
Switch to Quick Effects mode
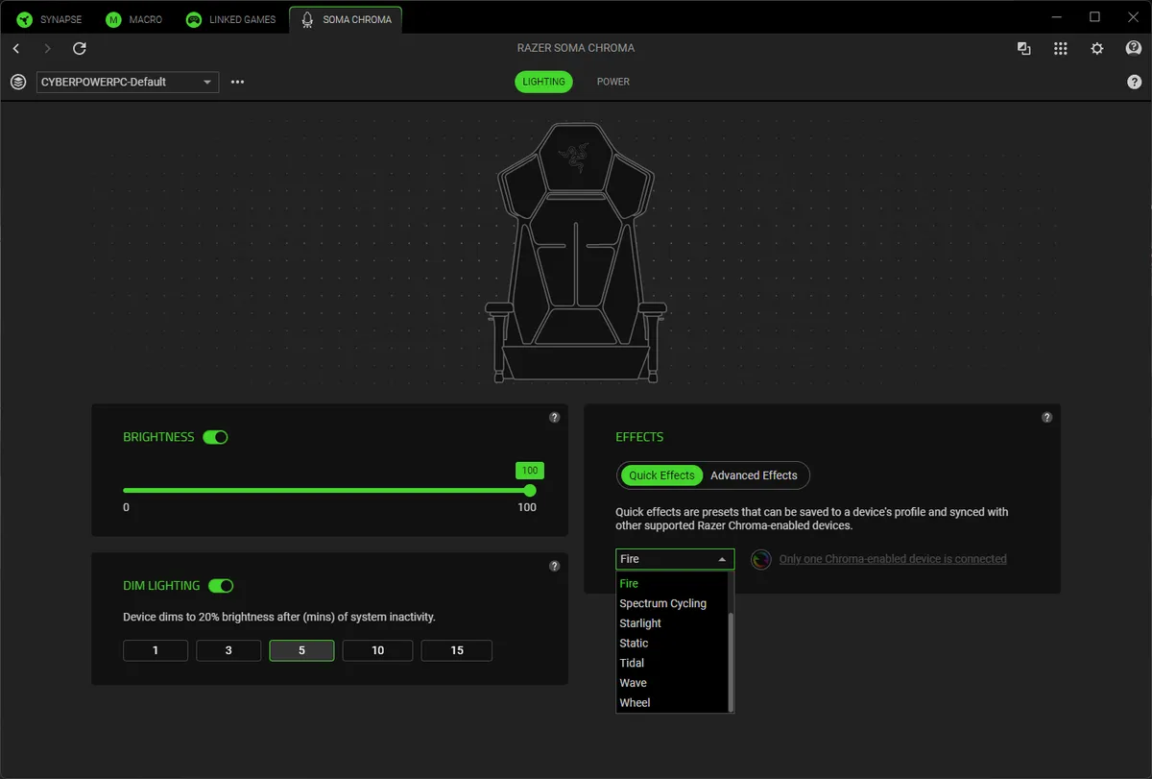pyautogui.click(x=661, y=475)
